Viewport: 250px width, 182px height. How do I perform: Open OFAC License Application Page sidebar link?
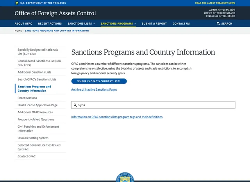[x=37, y=105]
